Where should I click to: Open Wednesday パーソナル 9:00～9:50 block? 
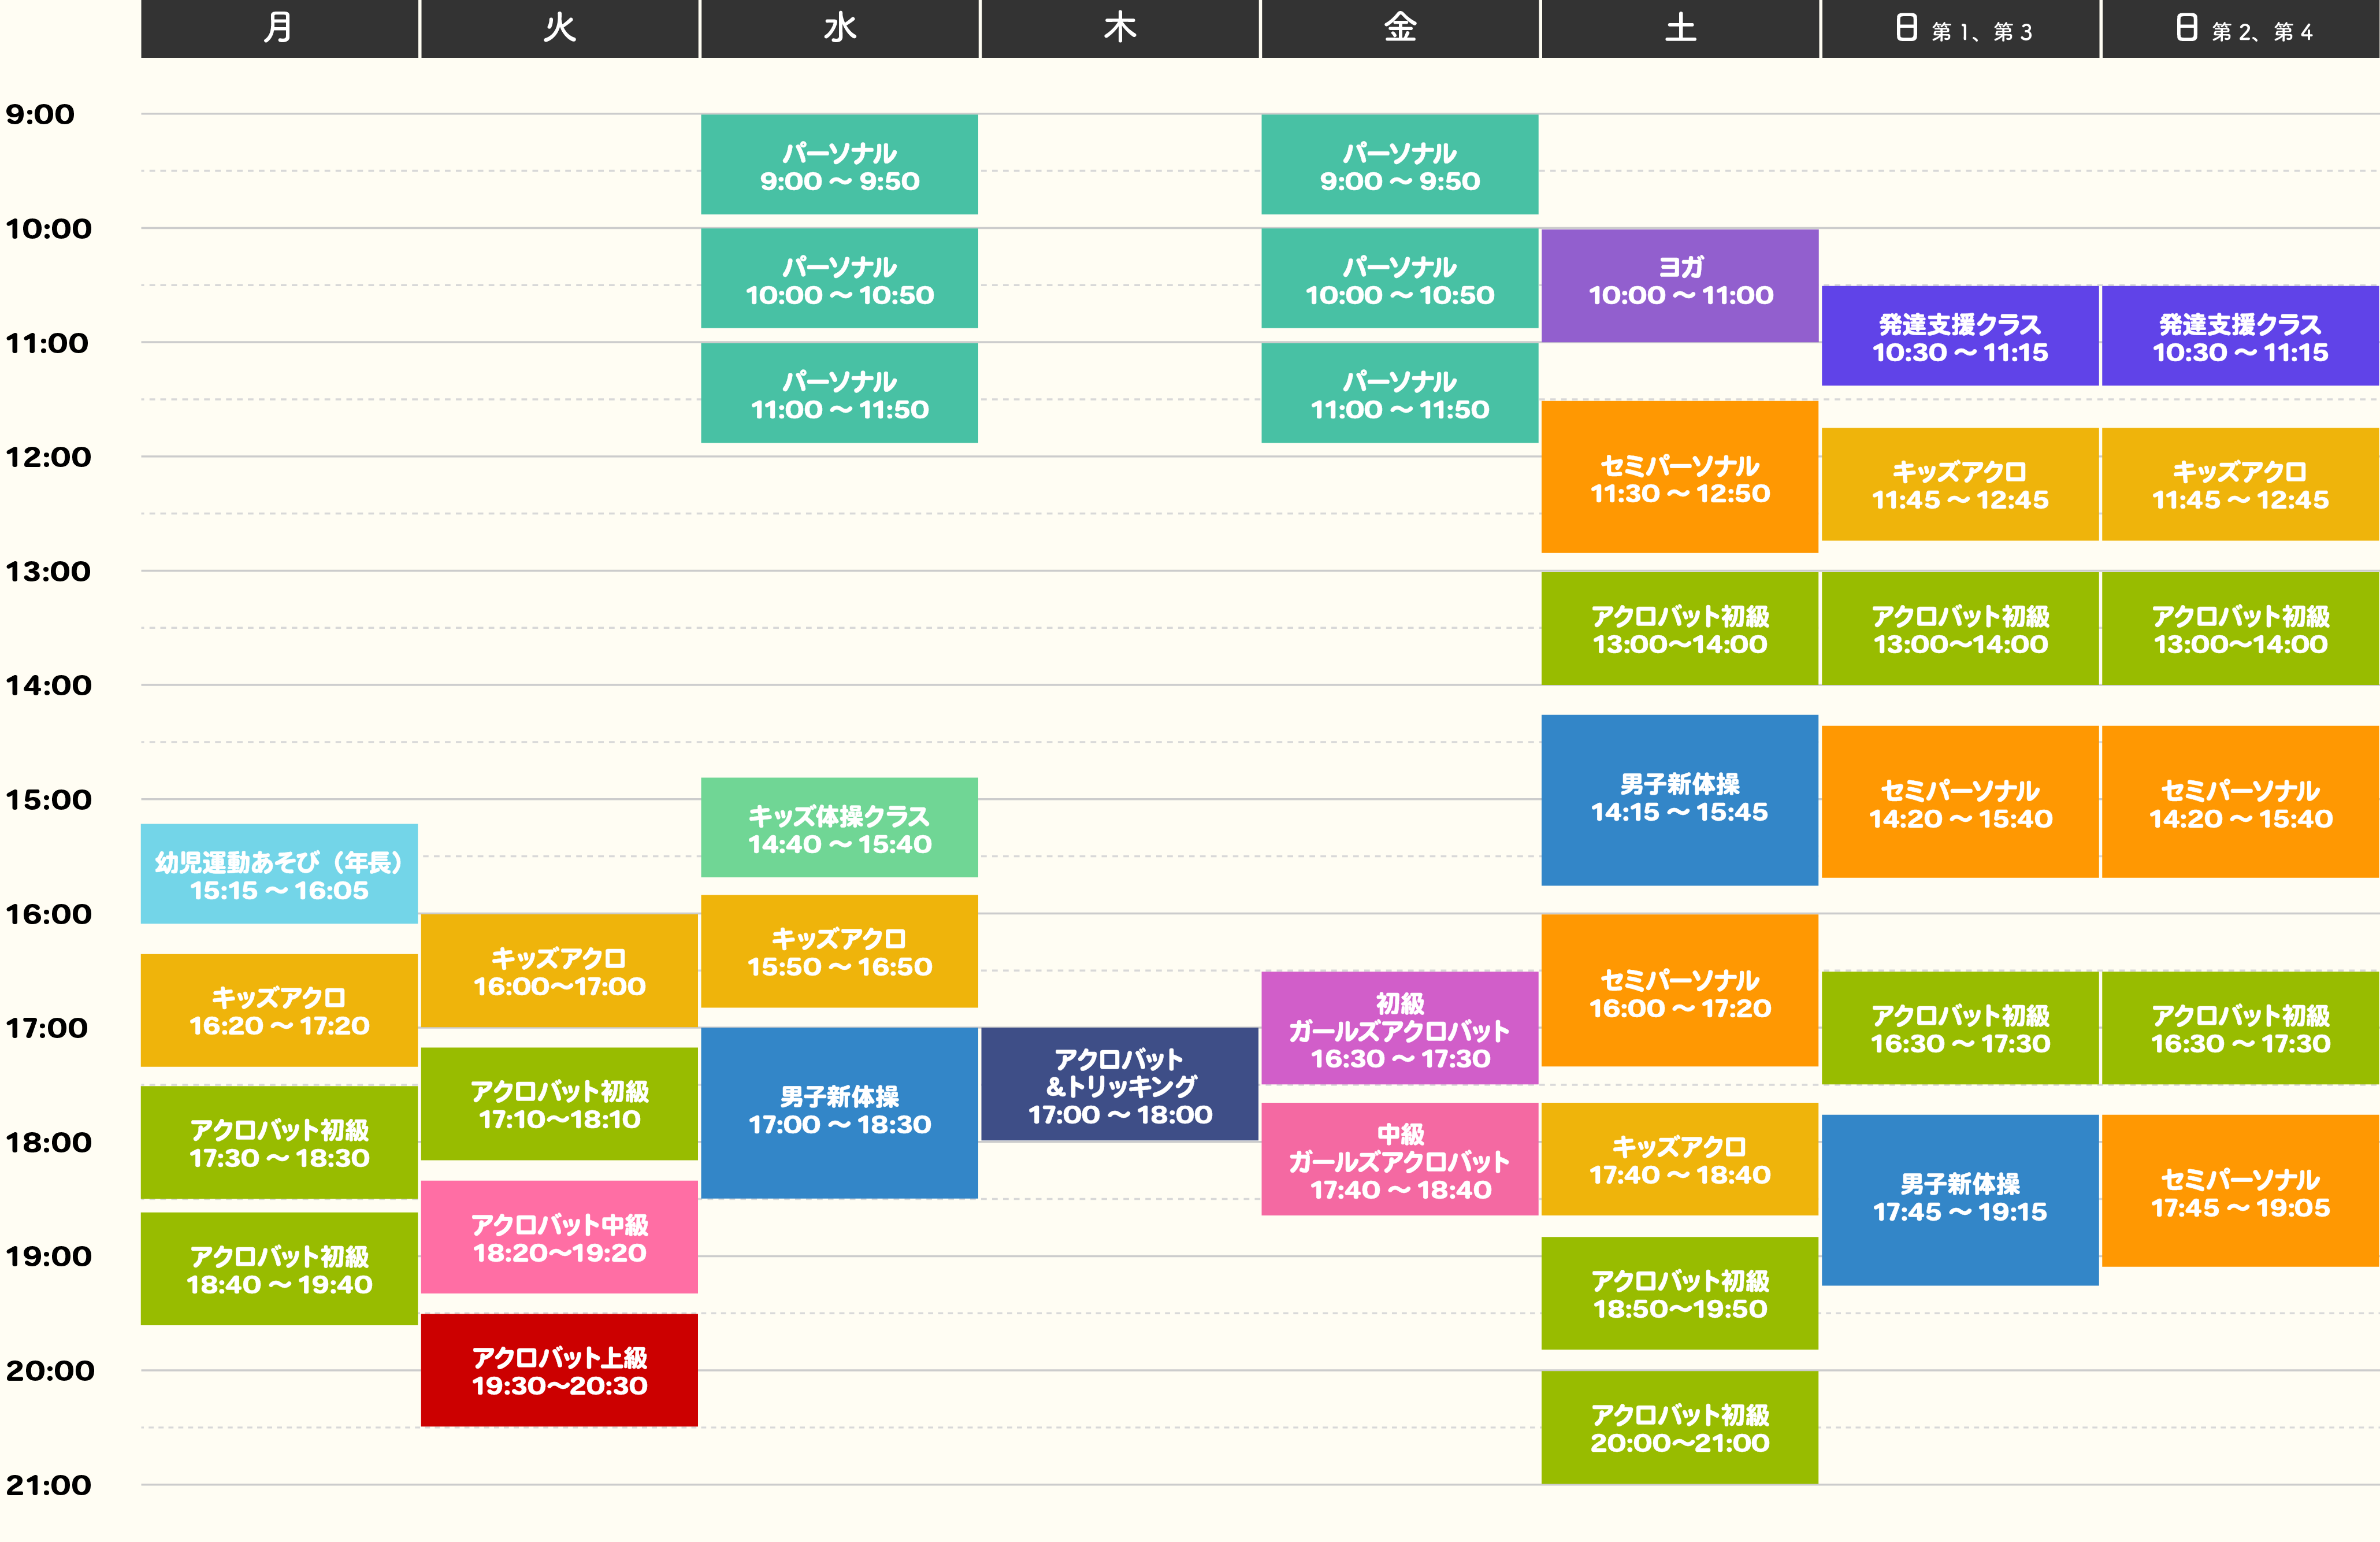click(839, 165)
